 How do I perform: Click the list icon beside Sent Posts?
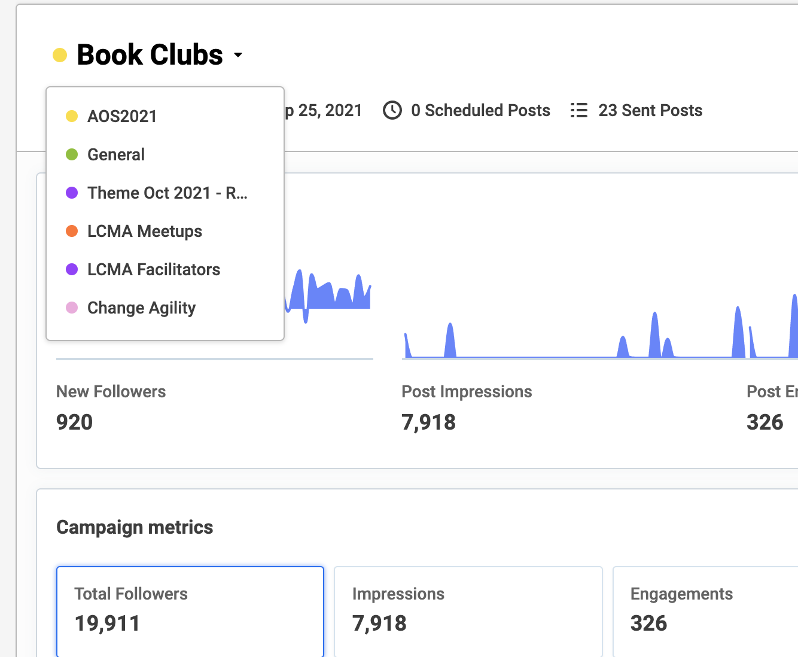(x=579, y=111)
